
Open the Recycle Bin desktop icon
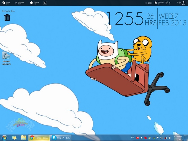coord(7,17)
